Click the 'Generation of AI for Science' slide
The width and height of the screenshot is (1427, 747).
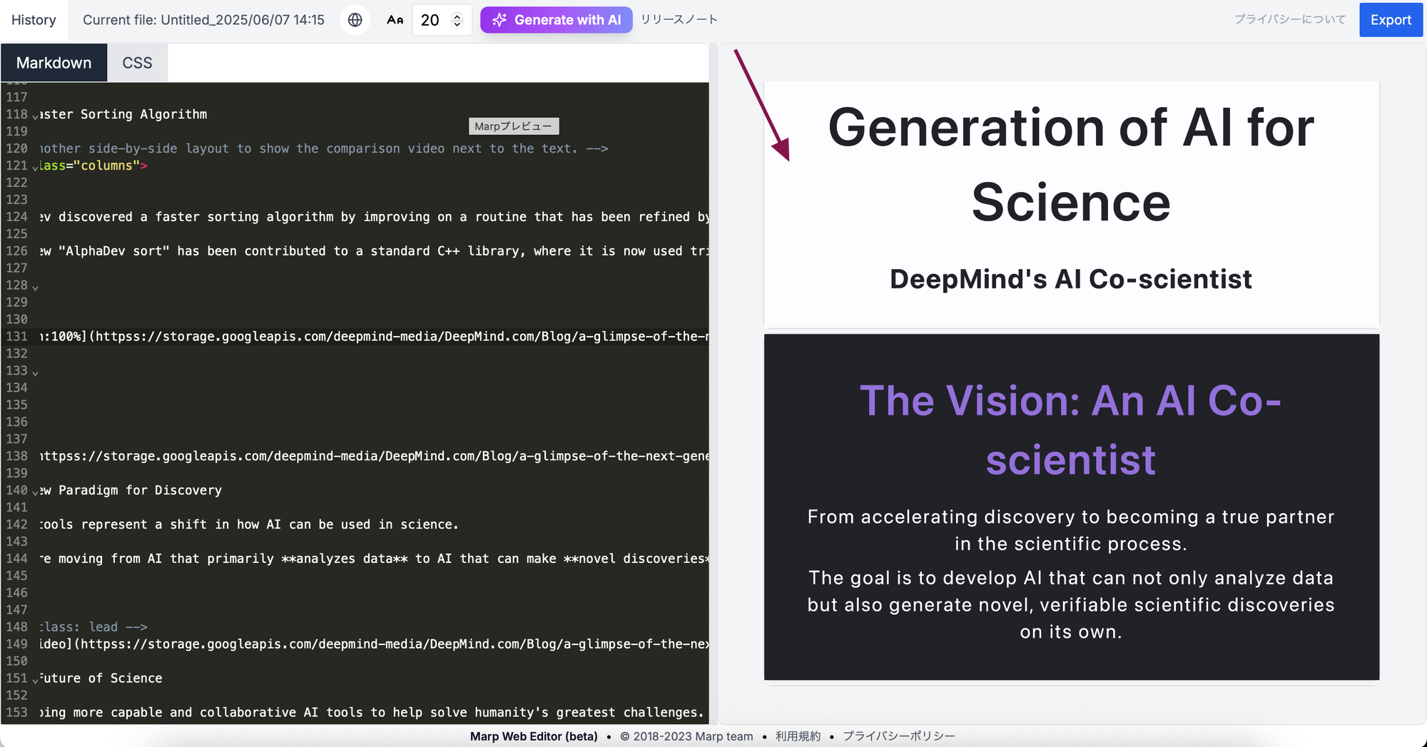(x=1071, y=203)
